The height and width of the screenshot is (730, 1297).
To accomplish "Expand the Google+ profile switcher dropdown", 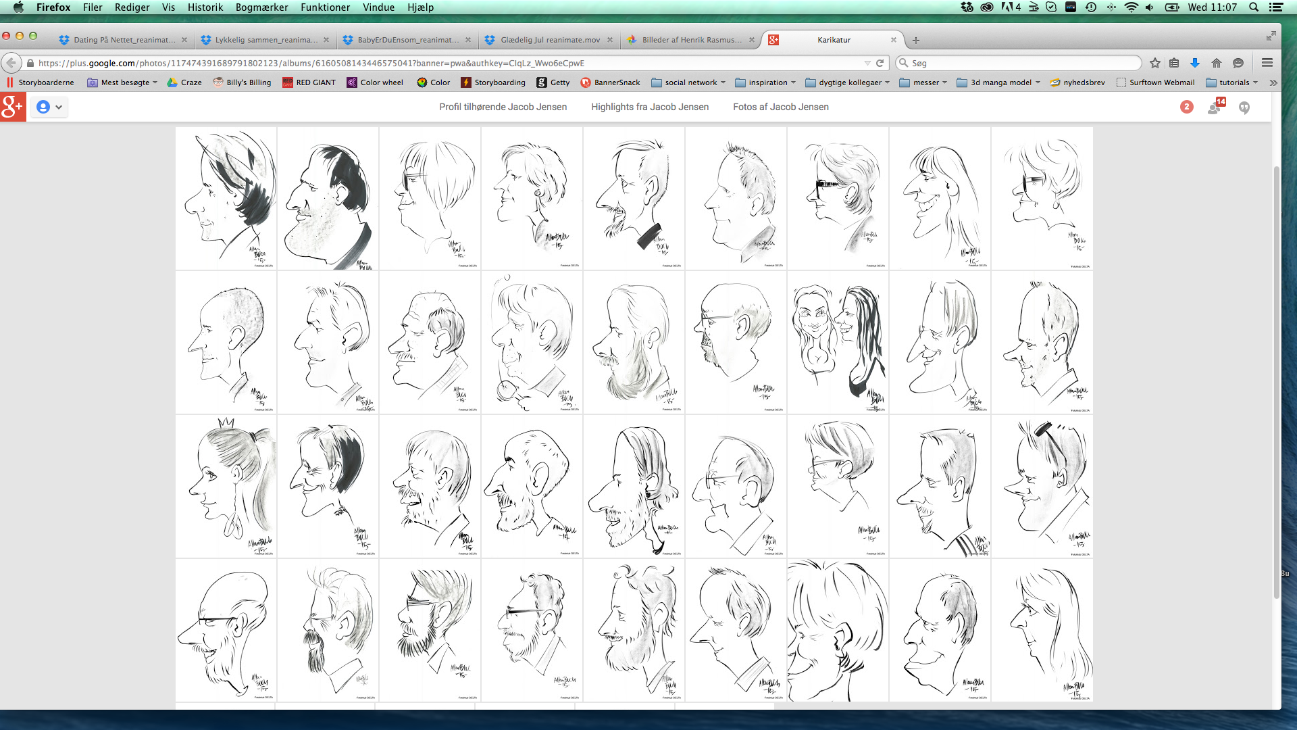I will coord(49,107).
